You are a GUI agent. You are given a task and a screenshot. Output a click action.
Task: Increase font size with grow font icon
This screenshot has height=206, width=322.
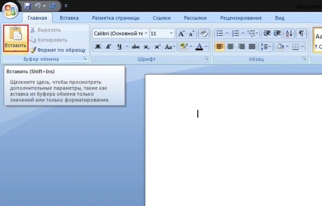point(181,33)
